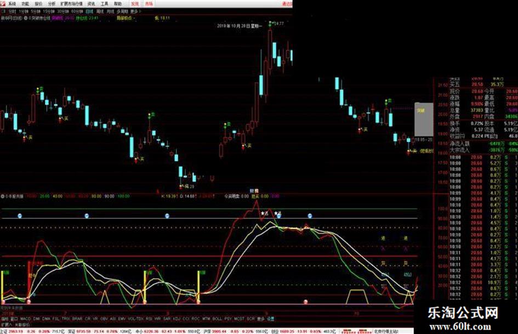518x334 pixels.
Task: Select the 1分钟 period
Action: [24, 12]
